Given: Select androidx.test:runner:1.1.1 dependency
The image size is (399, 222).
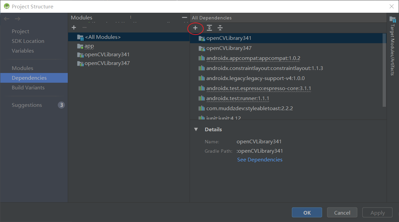Looking at the screenshot, I should (x=286, y=98).
